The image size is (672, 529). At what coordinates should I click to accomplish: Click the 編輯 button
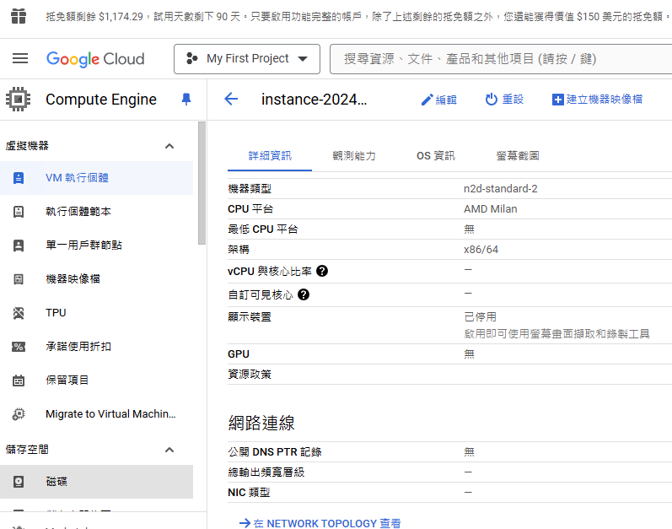coord(438,100)
